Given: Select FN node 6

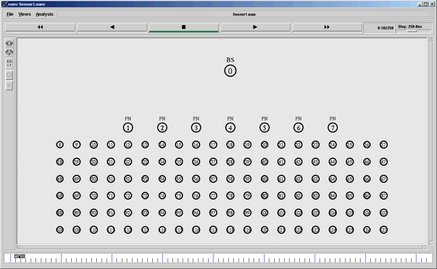Looking at the screenshot, I should (x=298, y=128).
